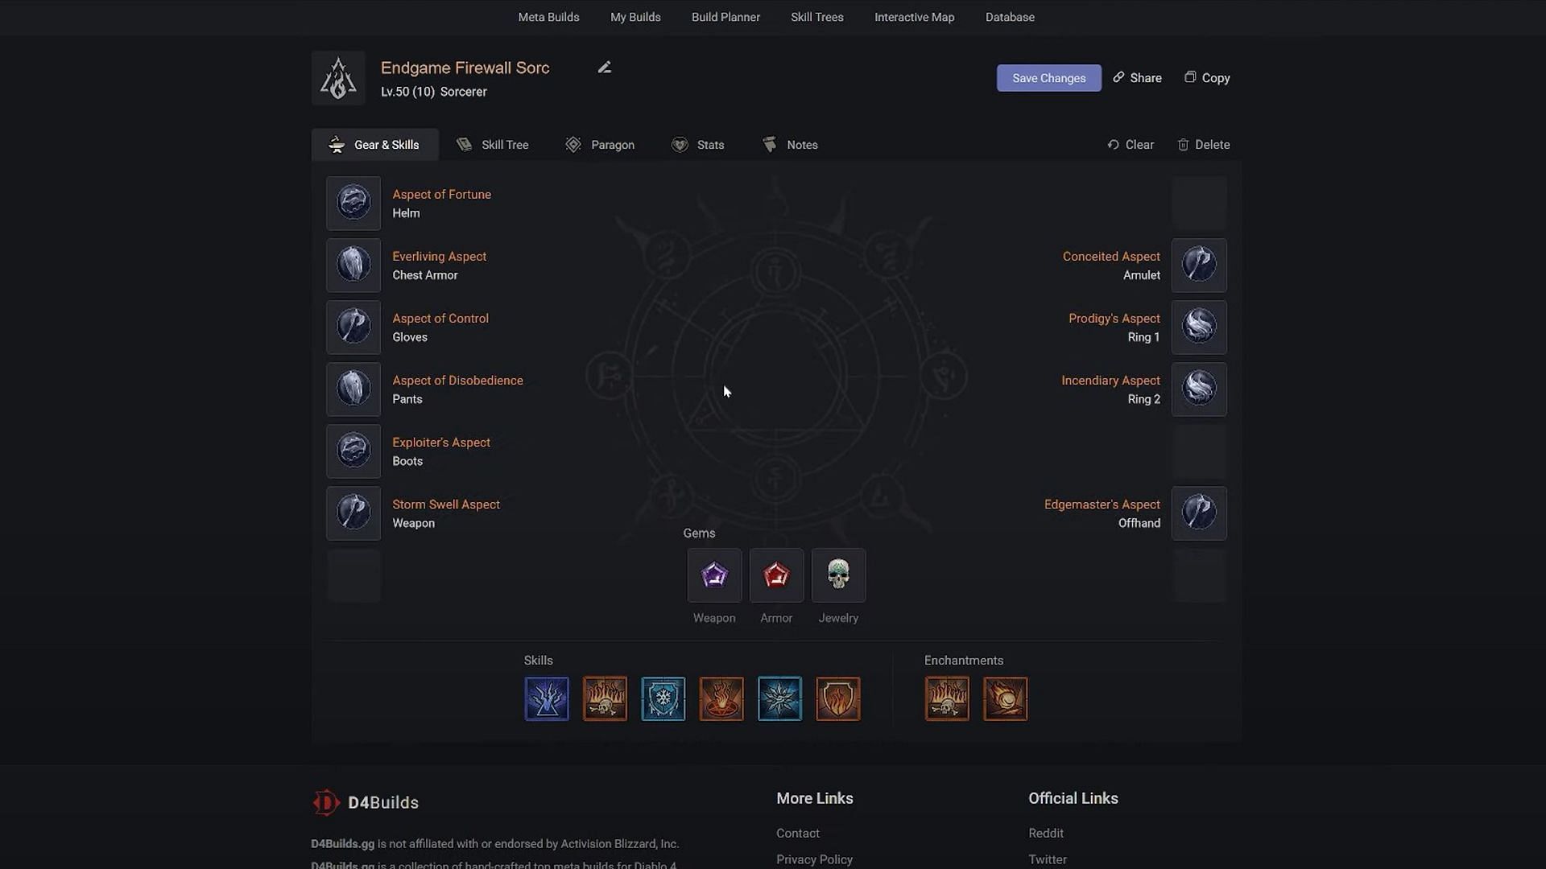Click the jewelry skull gem icon
This screenshot has width=1546, height=869.
(x=837, y=574)
